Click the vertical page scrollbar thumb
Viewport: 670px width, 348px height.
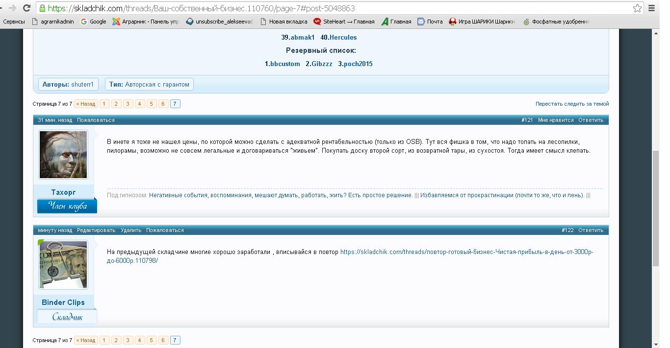656,209
